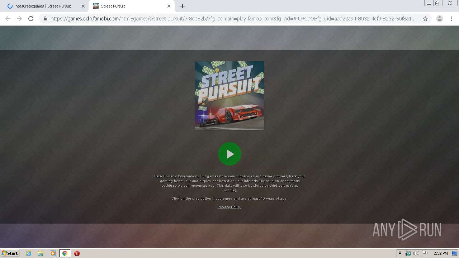Open the File Explorer taskbar icon
Screen dimensions: 459x258
click(41, 253)
